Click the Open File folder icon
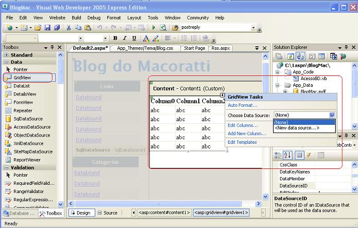The image size is (358, 228). [38, 28]
